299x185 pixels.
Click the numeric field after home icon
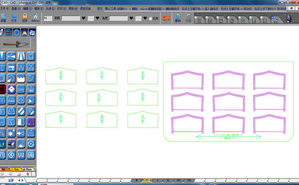47,18
